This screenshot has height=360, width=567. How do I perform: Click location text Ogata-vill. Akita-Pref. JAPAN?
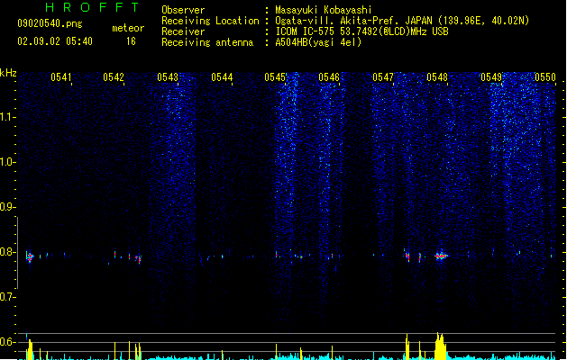pyautogui.click(x=353, y=21)
